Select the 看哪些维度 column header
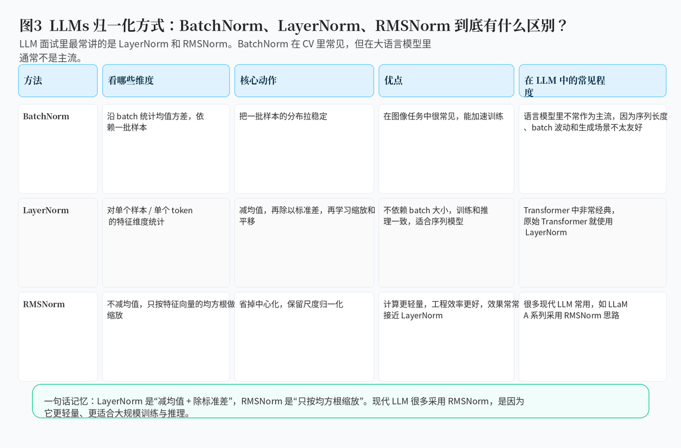The height and width of the screenshot is (448, 681). pyautogui.click(x=166, y=80)
